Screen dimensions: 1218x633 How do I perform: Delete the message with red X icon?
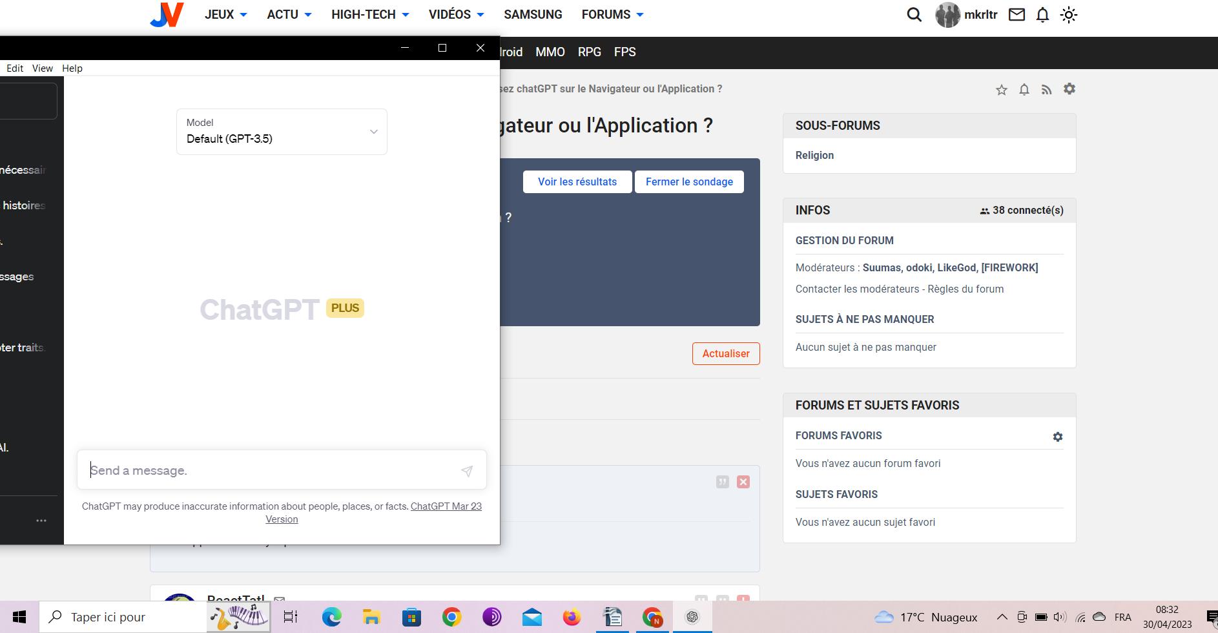[x=743, y=482]
